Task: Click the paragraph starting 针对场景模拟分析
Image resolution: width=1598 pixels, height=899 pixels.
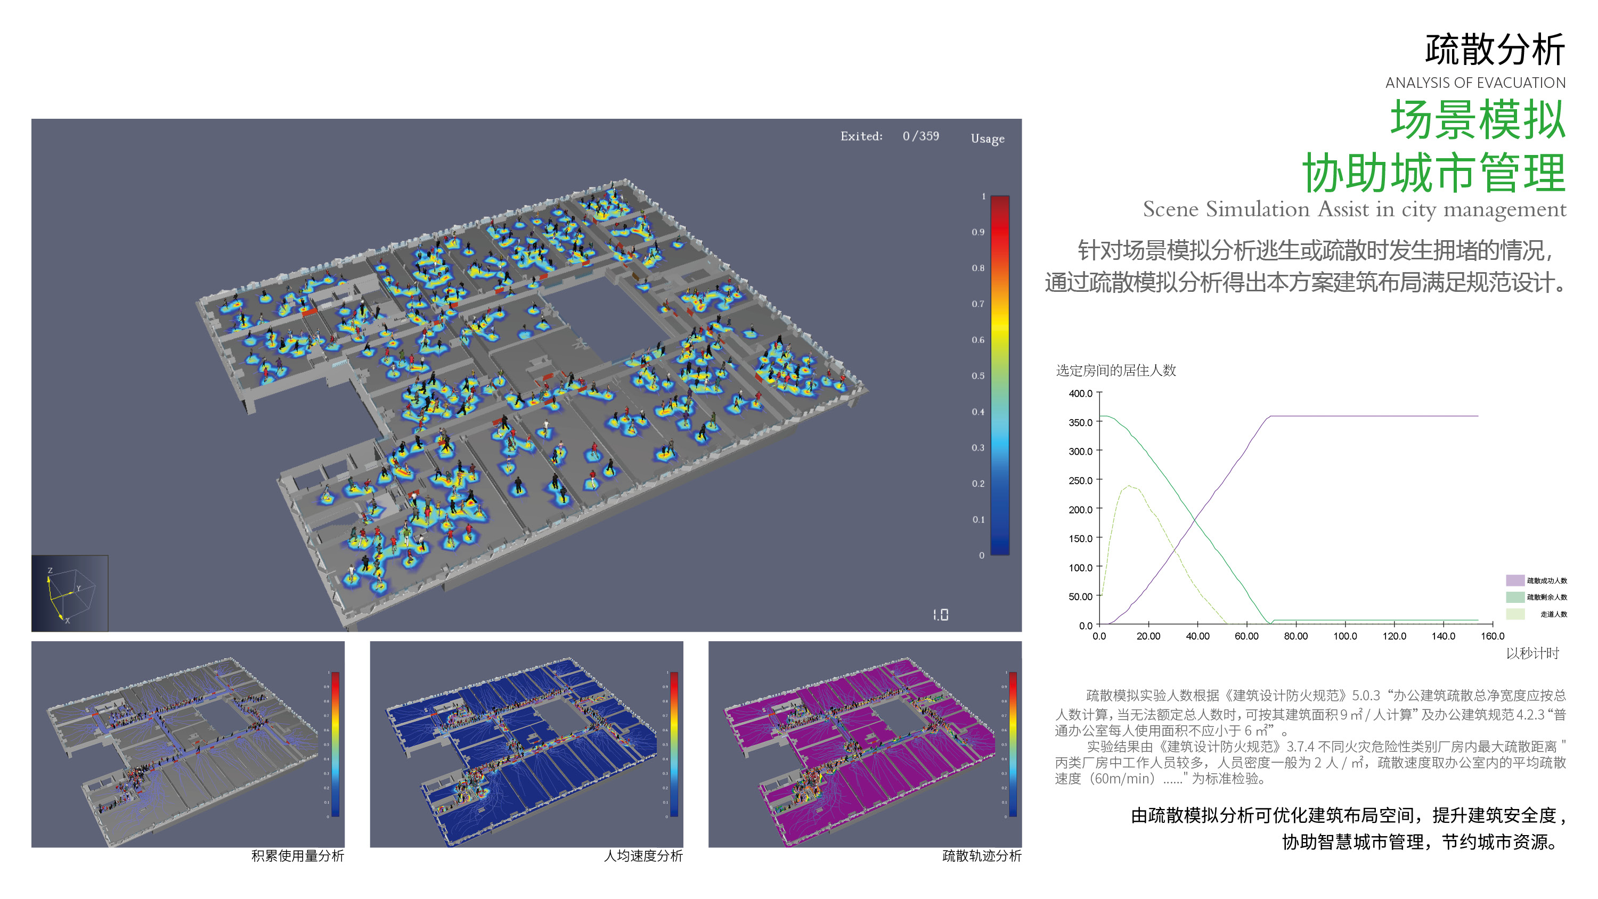Action: pos(1305,266)
